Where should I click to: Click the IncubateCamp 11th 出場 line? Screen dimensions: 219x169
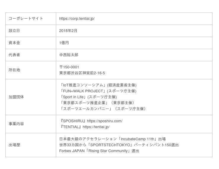[x=112, y=139]
